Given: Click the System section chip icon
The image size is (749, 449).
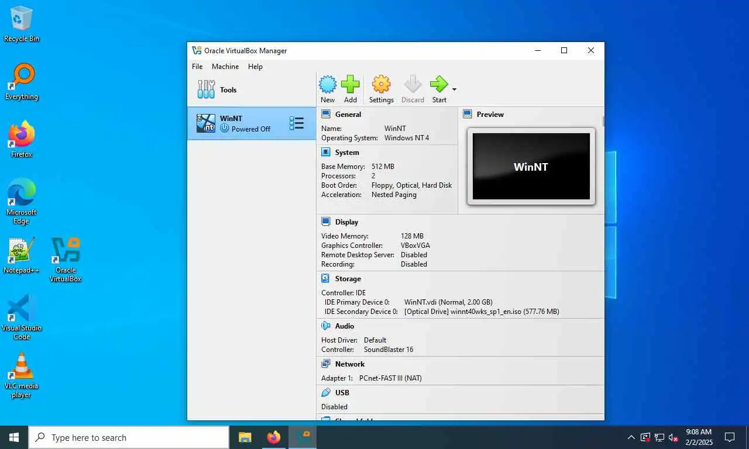Looking at the screenshot, I should point(326,152).
